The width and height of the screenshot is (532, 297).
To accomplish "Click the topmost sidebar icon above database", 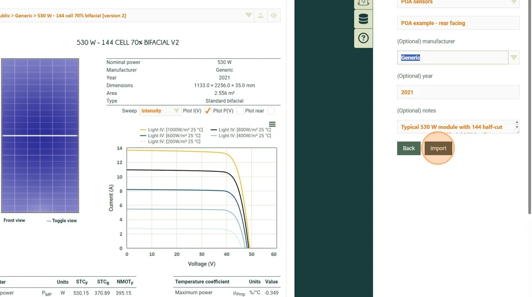I will click(x=363, y=2).
